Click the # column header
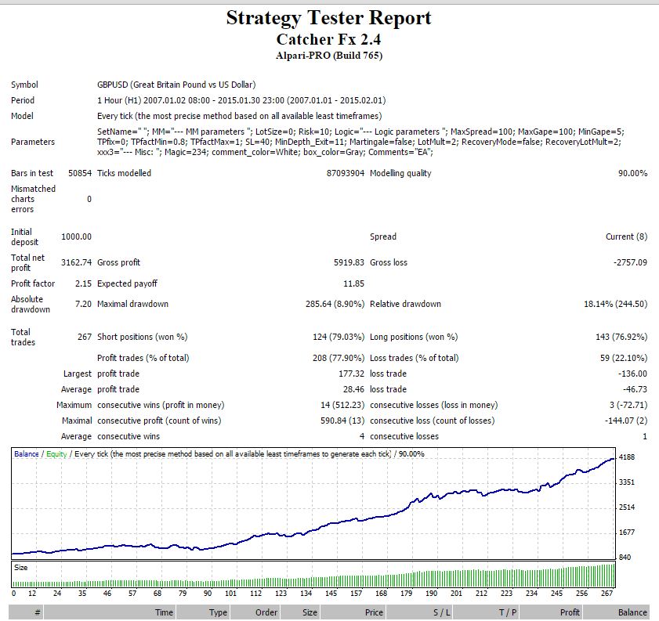Viewport: 659px width, 621px height. click(26, 612)
